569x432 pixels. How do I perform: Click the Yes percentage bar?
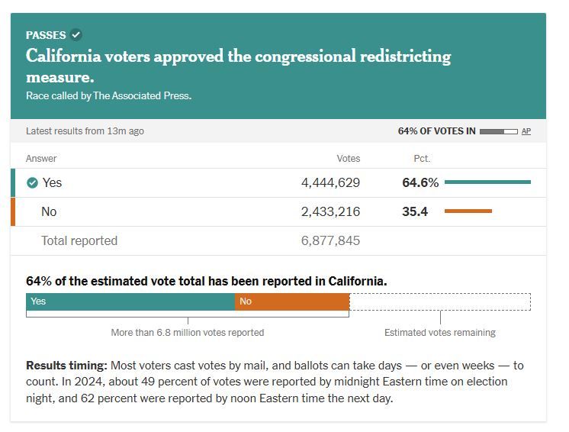pos(487,182)
